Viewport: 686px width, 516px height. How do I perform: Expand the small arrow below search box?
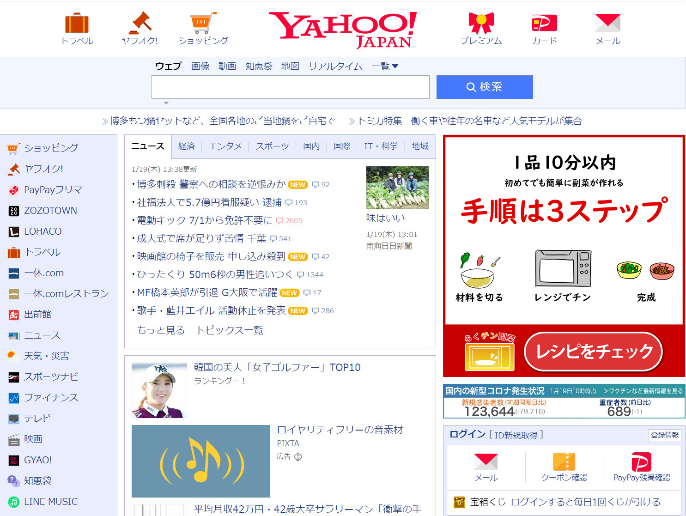click(166, 103)
